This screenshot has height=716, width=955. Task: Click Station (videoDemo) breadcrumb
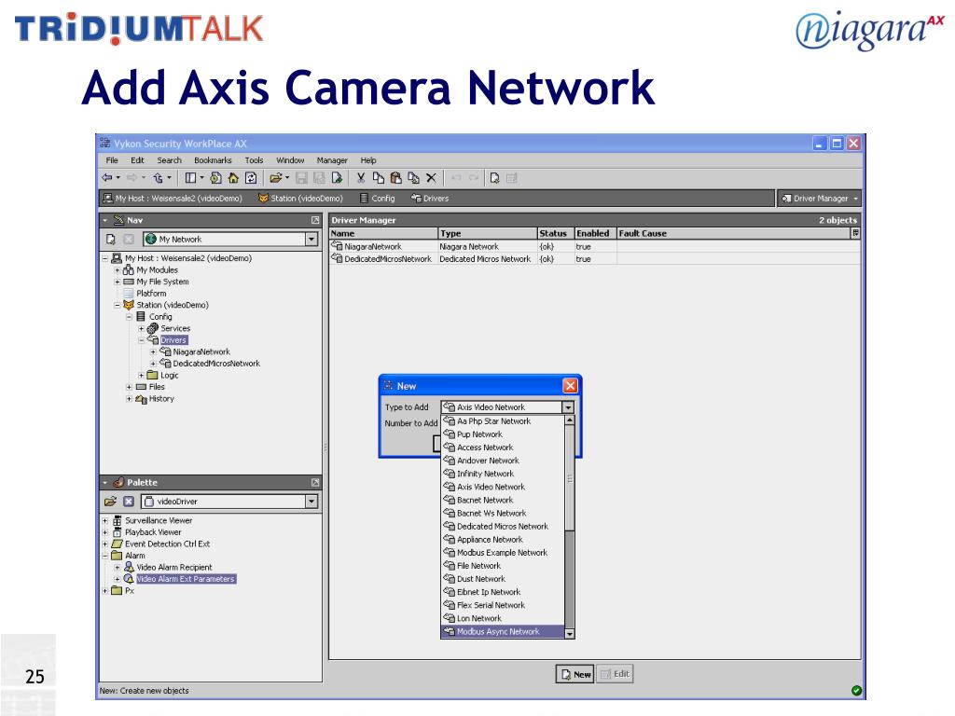300,198
